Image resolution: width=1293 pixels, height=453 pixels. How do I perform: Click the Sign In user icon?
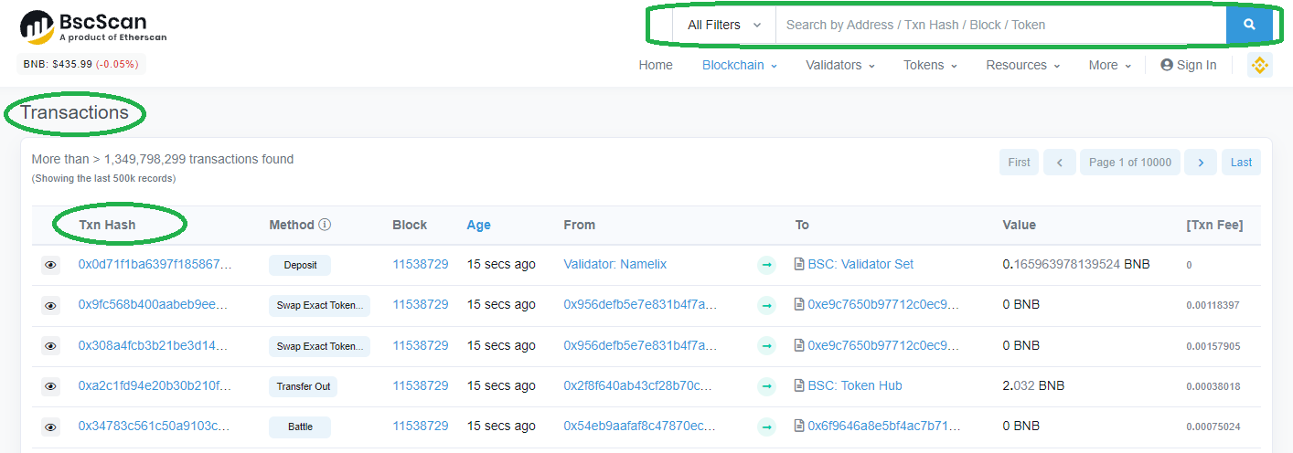1167,65
